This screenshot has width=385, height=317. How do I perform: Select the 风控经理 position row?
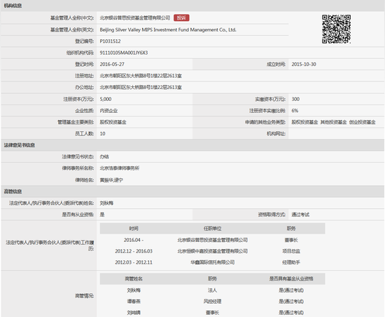click(x=212, y=302)
